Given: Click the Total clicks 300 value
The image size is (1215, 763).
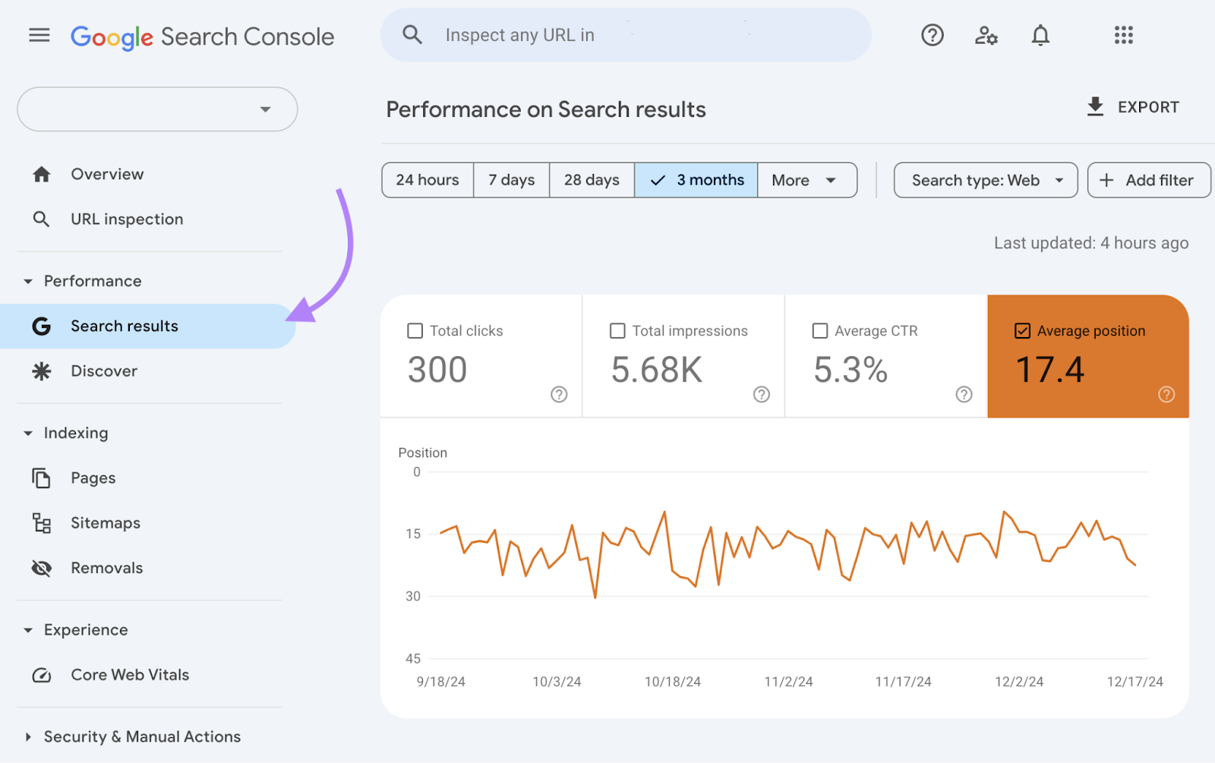Looking at the screenshot, I should 437,370.
